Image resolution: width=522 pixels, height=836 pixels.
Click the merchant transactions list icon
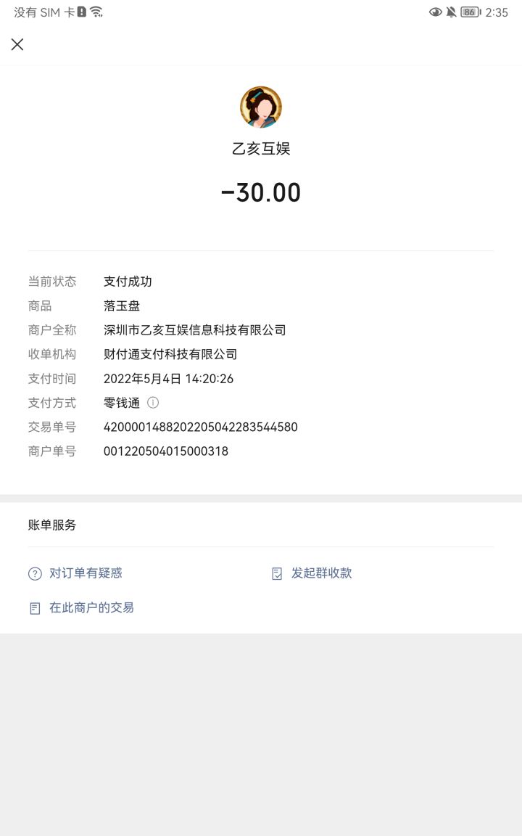[35, 608]
